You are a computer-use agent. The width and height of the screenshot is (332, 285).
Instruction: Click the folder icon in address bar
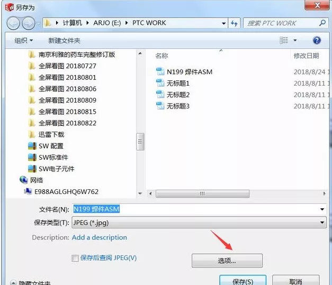[48, 23]
